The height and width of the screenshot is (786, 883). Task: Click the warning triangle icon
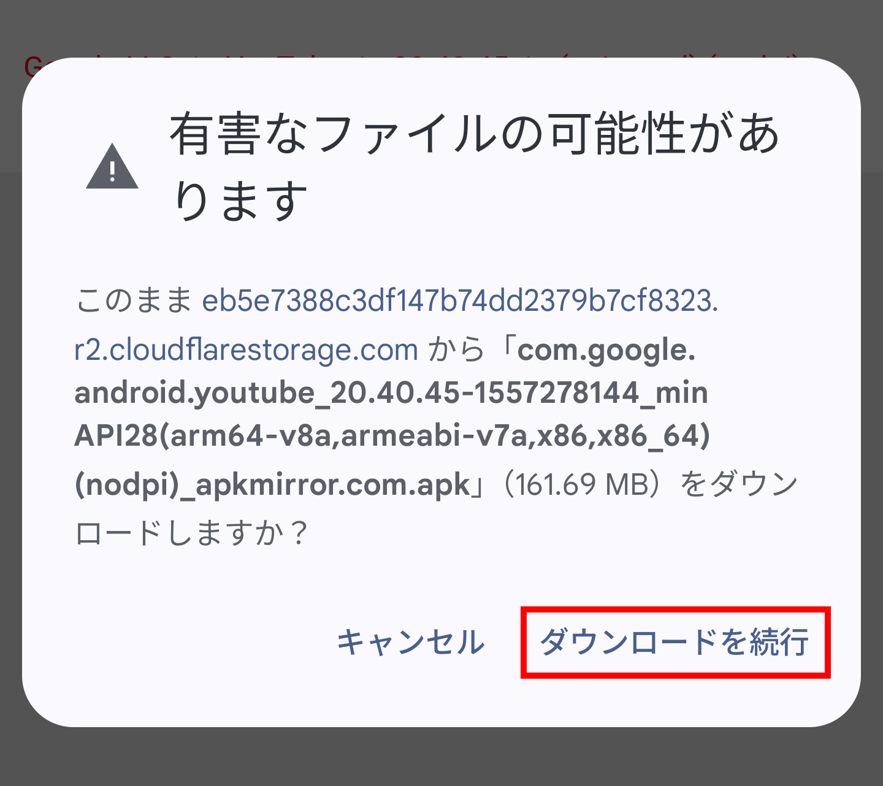click(x=112, y=167)
